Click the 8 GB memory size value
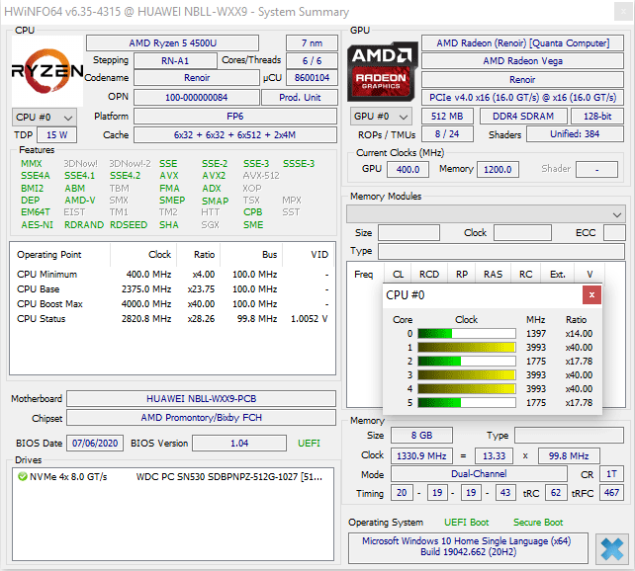This screenshot has width=635, height=571. pyautogui.click(x=421, y=436)
